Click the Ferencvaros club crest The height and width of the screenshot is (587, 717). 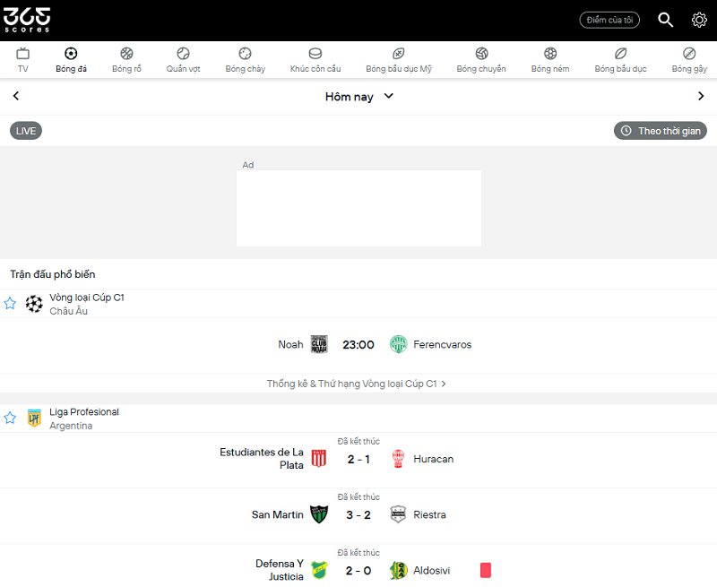point(398,345)
